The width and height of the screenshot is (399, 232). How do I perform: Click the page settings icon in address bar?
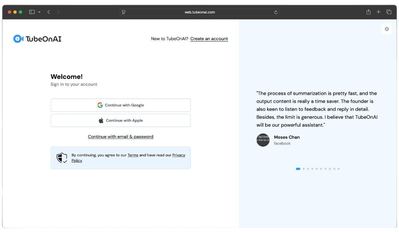click(124, 12)
